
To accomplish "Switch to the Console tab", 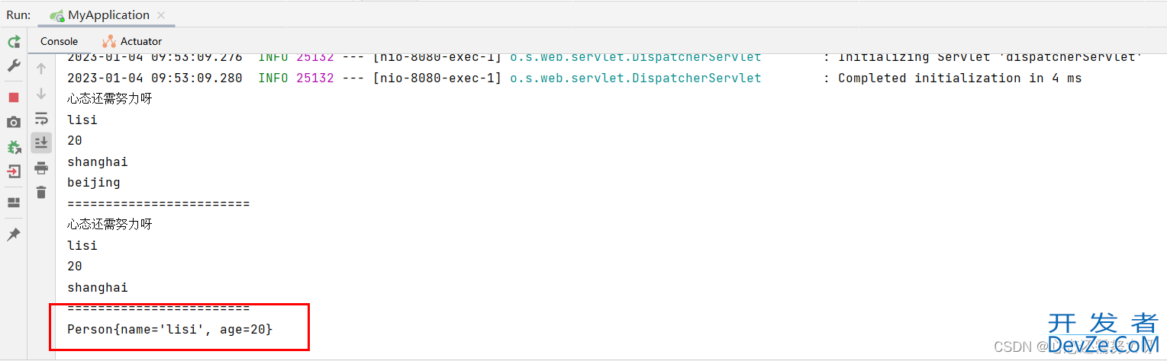I will coord(60,41).
